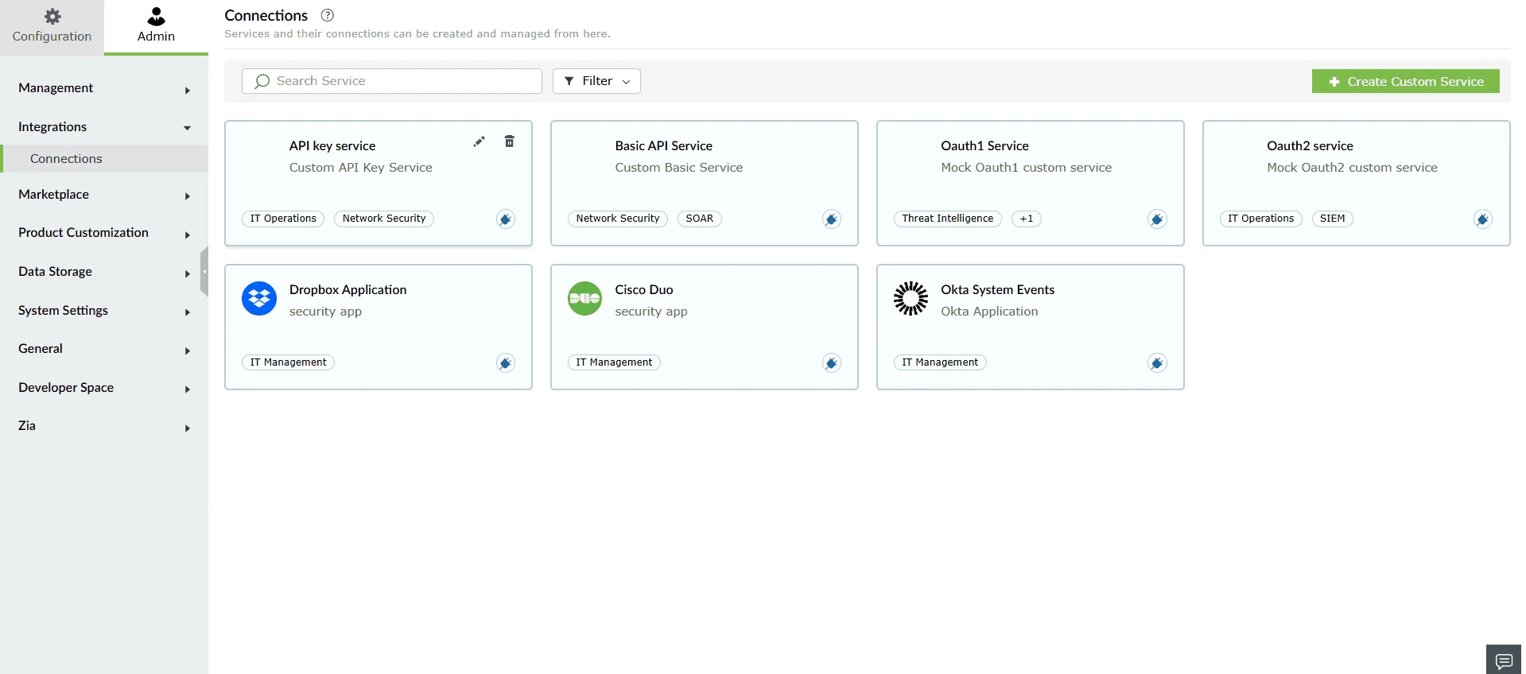This screenshot has height=674, width=1526.
Task: Expand the System Settings menu
Action: coord(104,311)
